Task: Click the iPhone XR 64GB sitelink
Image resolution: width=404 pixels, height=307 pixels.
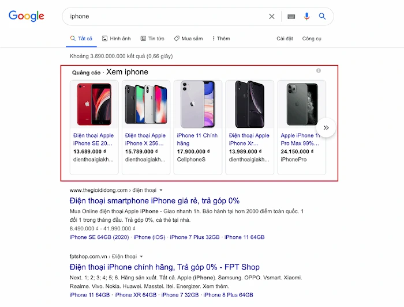Action: (x=136, y=295)
